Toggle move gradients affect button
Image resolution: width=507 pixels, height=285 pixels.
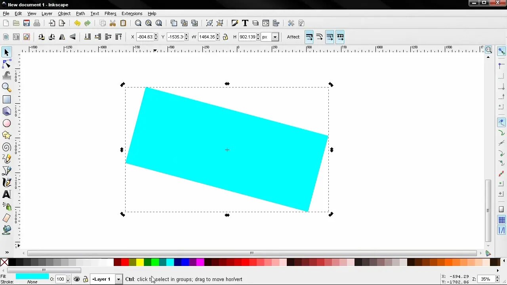[330, 37]
